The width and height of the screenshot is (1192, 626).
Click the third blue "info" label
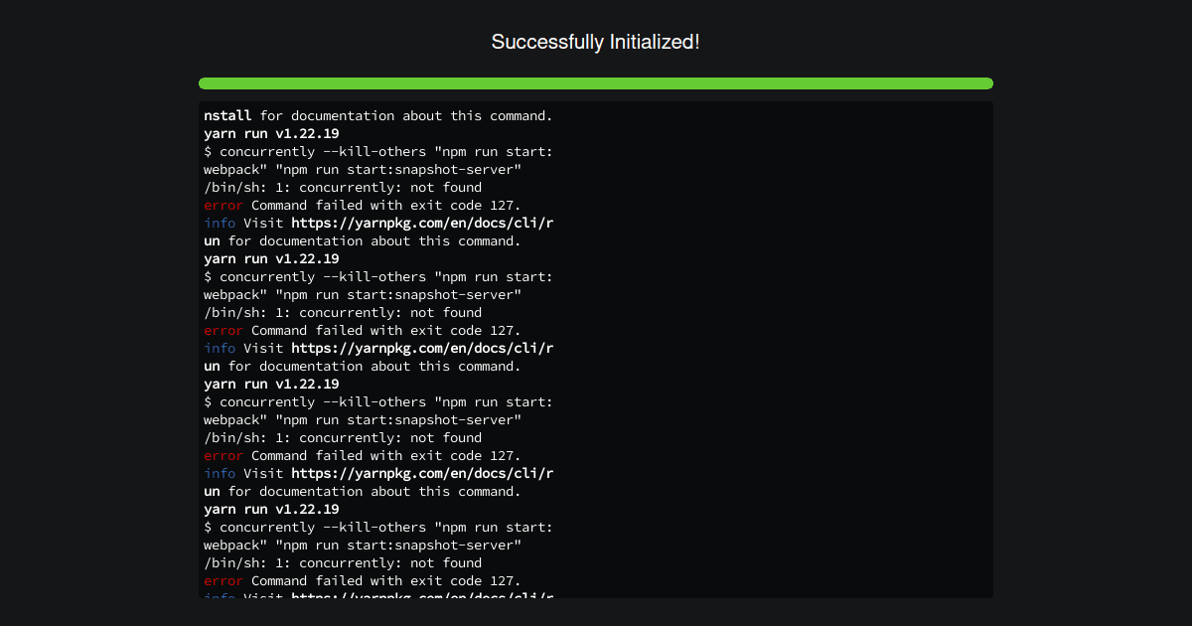point(220,474)
